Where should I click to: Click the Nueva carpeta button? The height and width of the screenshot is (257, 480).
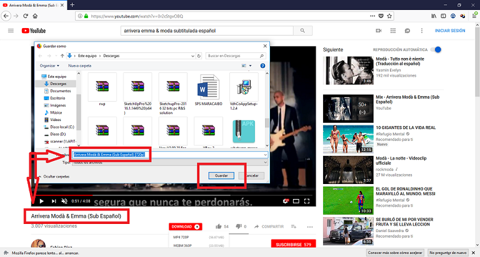79,65
